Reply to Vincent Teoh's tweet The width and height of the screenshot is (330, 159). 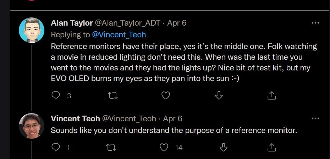pos(56,147)
